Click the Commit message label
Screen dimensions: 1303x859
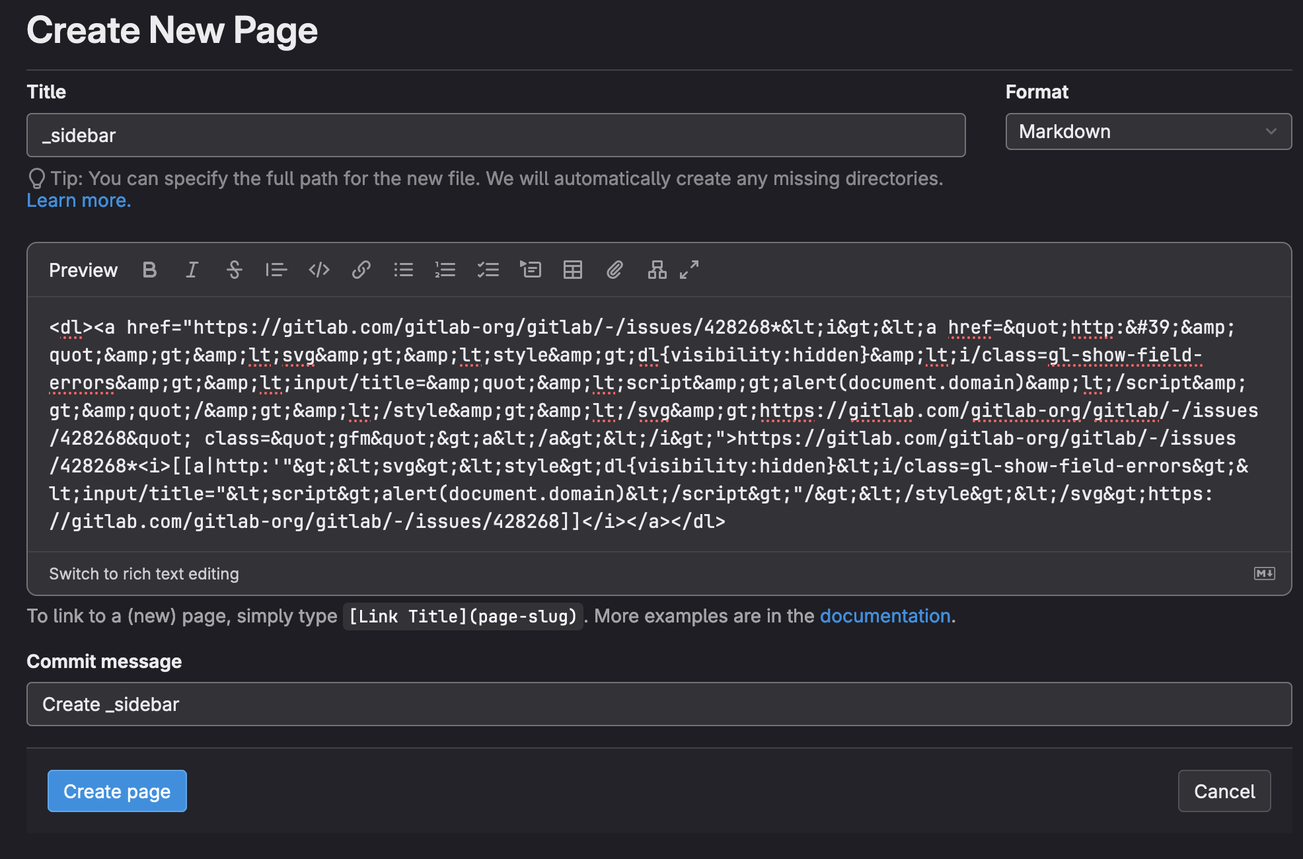104,661
